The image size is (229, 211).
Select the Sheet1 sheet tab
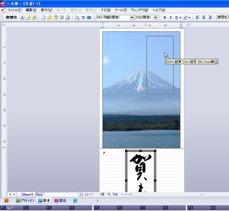[x=27, y=195]
